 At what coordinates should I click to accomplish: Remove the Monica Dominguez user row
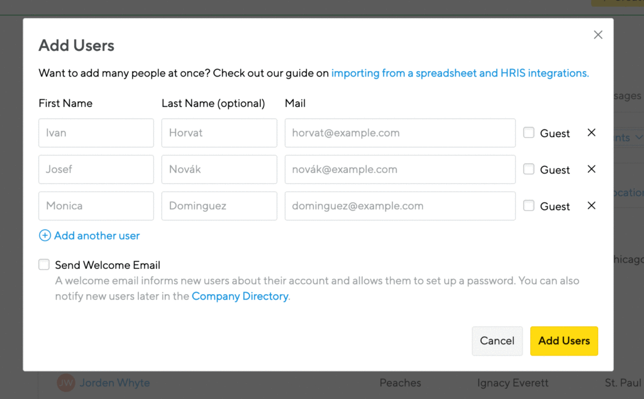pyautogui.click(x=591, y=205)
